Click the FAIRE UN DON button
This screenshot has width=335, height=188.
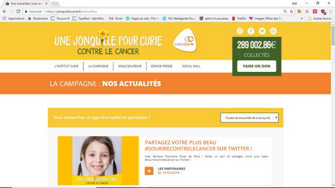pyautogui.click(x=257, y=66)
